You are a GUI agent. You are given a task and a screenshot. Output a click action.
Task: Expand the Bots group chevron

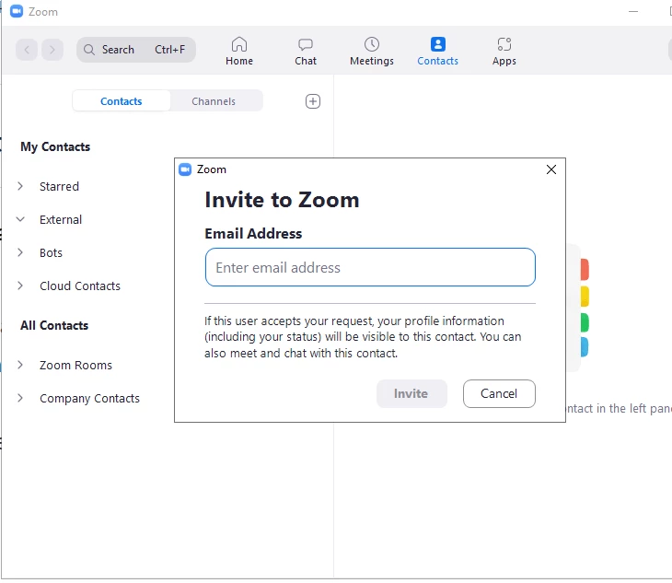pyautogui.click(x=20, y=252)
